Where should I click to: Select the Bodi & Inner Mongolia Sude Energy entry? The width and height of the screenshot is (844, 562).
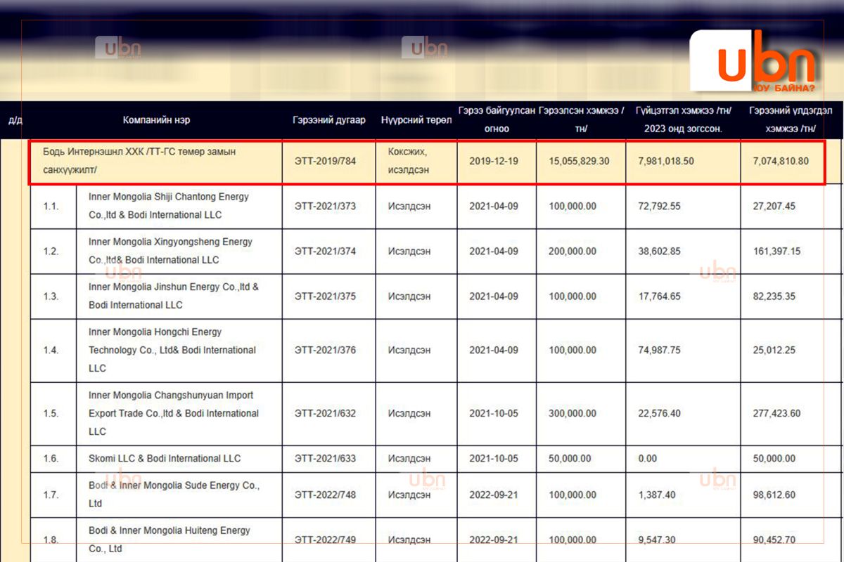174,495
